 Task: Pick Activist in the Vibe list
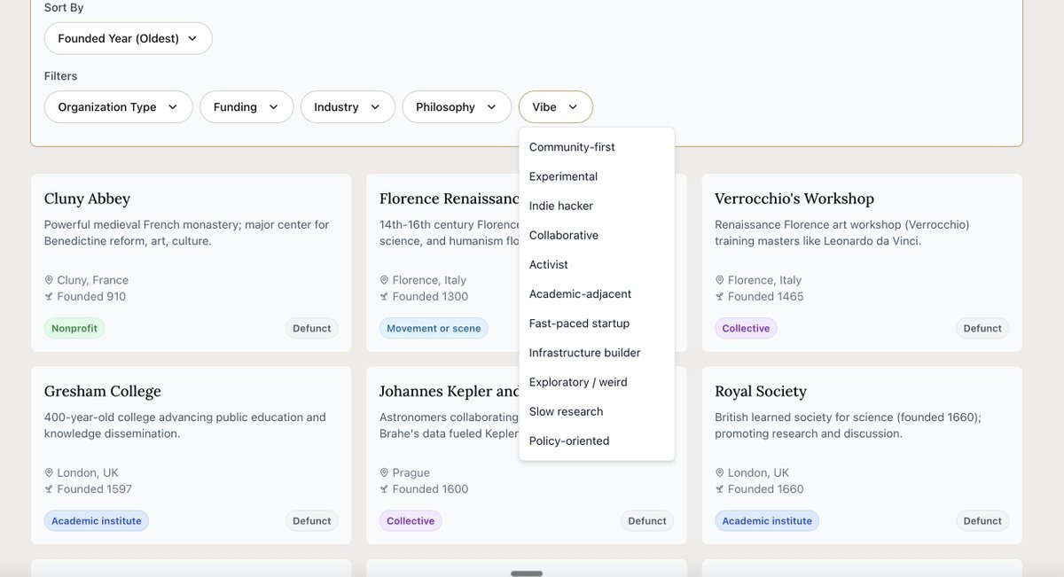pos(548,264)
